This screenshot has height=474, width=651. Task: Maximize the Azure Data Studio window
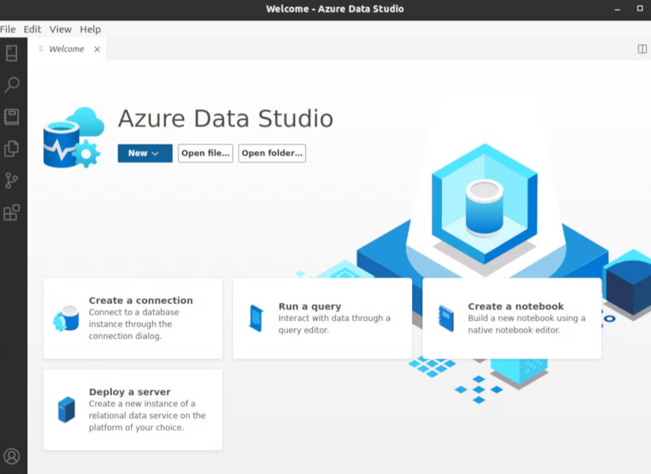pyautogui.click(x=640, y=8)
